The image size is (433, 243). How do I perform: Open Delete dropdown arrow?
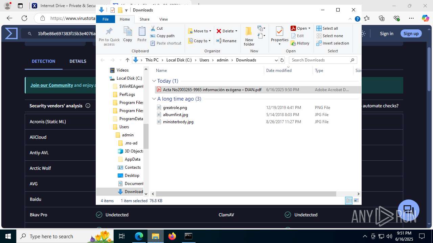(x=236, y=31)
